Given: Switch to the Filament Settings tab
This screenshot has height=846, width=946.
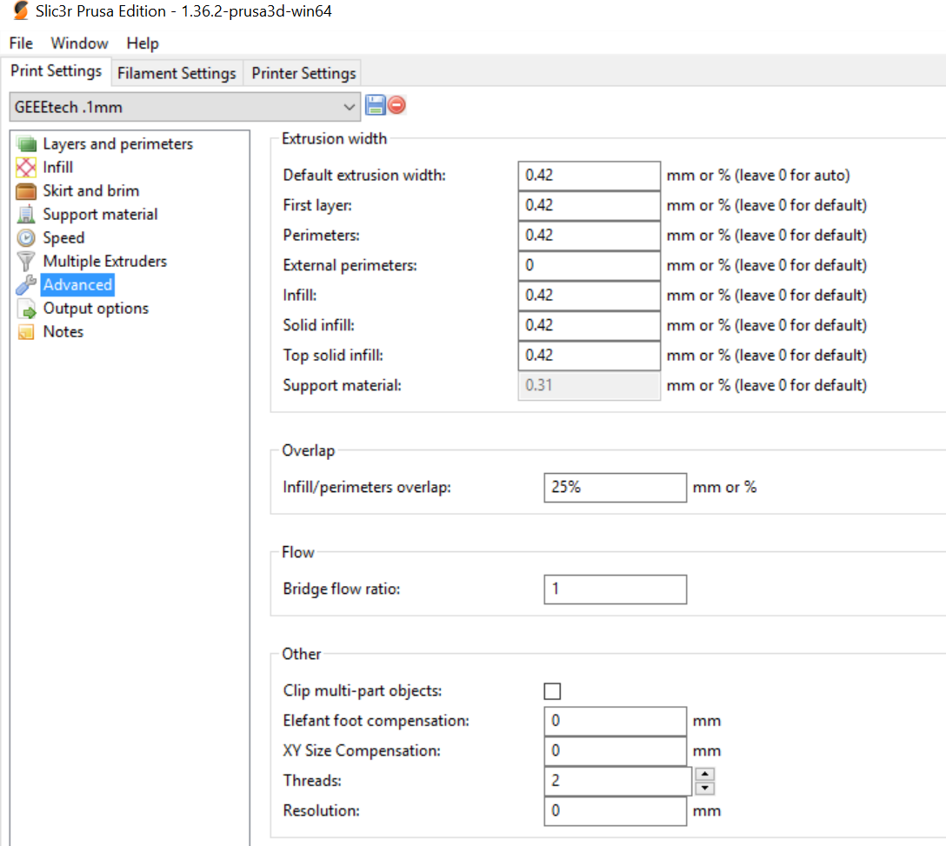Looking at the screenshot, I should [177, 73].
